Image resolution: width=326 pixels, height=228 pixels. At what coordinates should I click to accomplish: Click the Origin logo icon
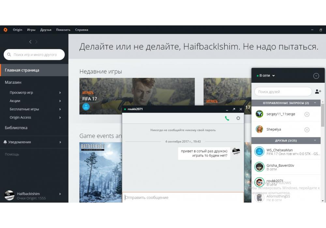click(6, 30)
